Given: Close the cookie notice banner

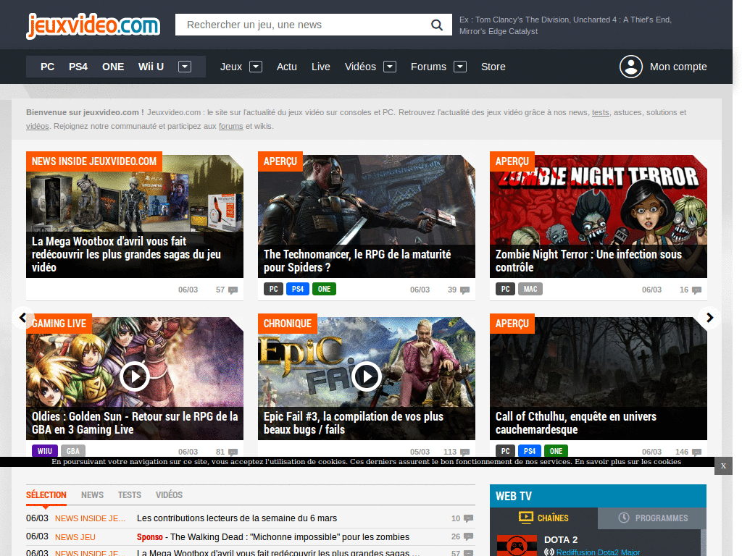Looking at the screenshot, I should click(723, 466).
